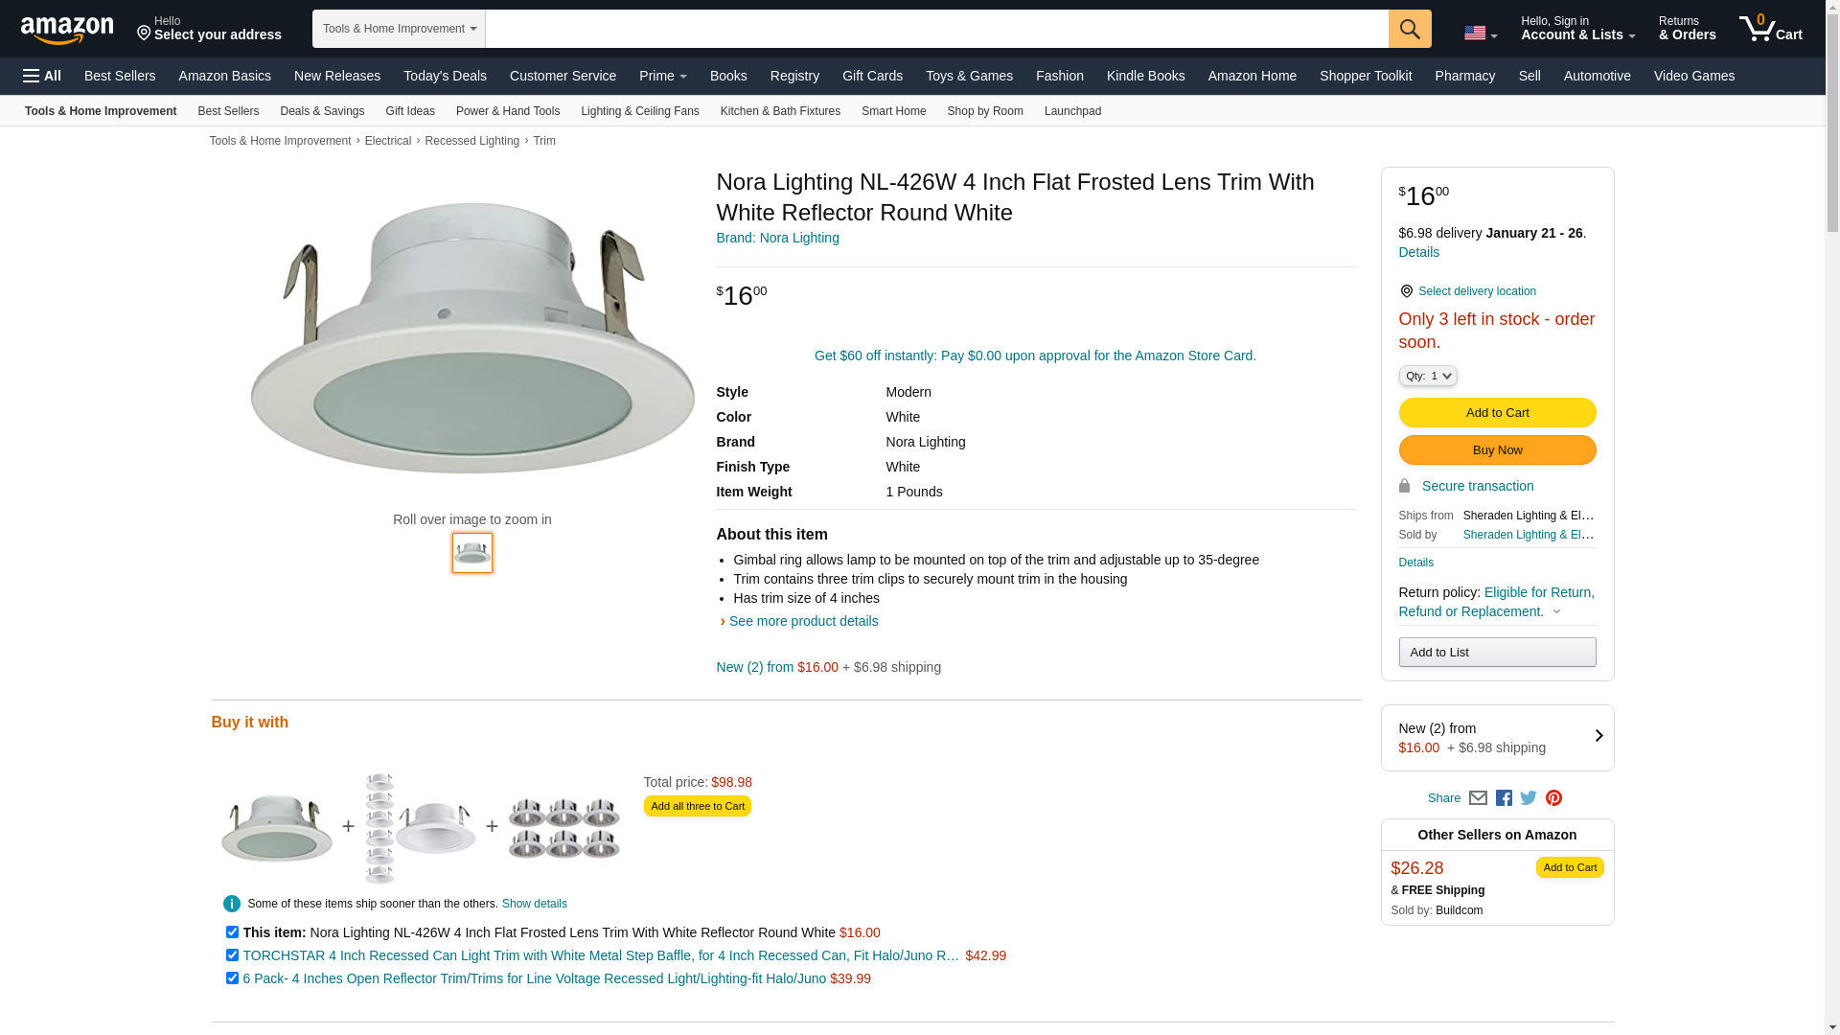
Task: Share via email envelope icon
Action: pyautogui.click(x=1478, y=798)
